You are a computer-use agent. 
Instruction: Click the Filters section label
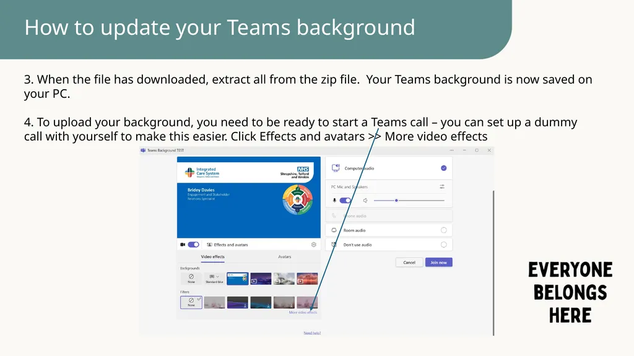185,292
